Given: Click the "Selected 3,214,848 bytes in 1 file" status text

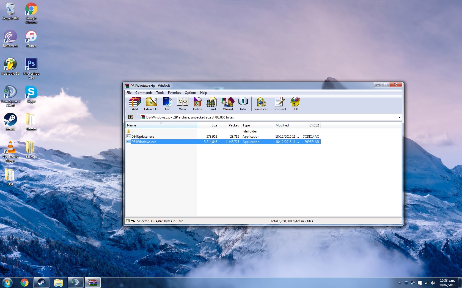Looking at the screenshot, I should tap(160, 221).
